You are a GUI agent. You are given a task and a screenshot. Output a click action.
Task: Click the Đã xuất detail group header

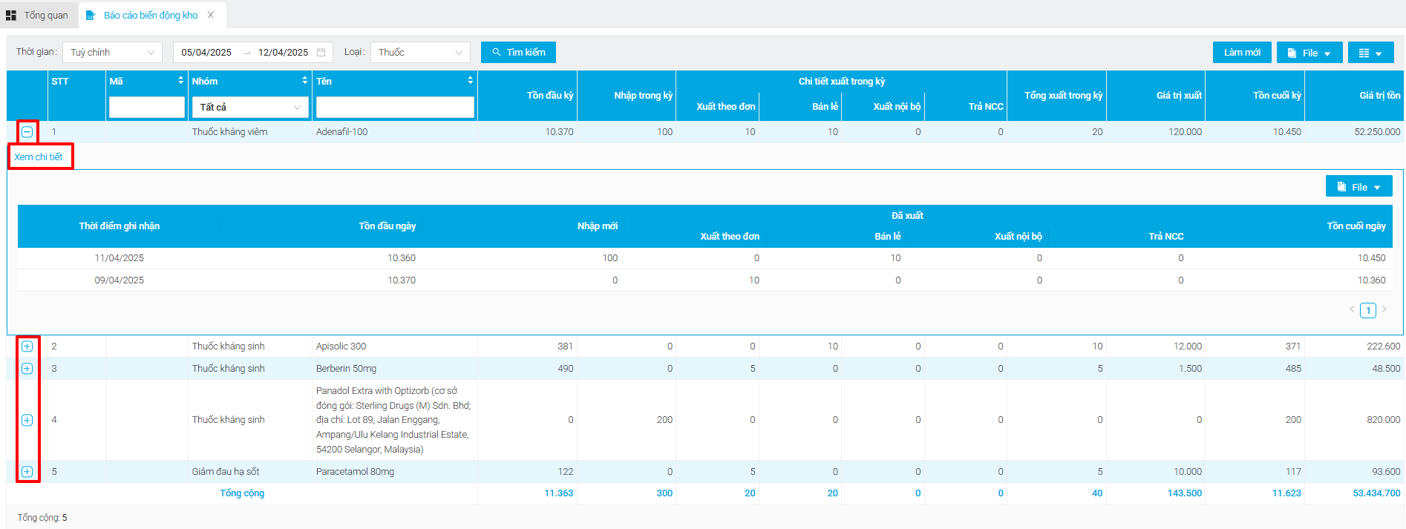[907, 216]
